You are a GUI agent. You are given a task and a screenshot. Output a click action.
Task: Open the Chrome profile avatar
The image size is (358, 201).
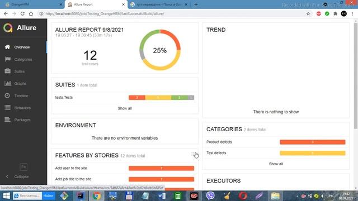click(344, 13)
